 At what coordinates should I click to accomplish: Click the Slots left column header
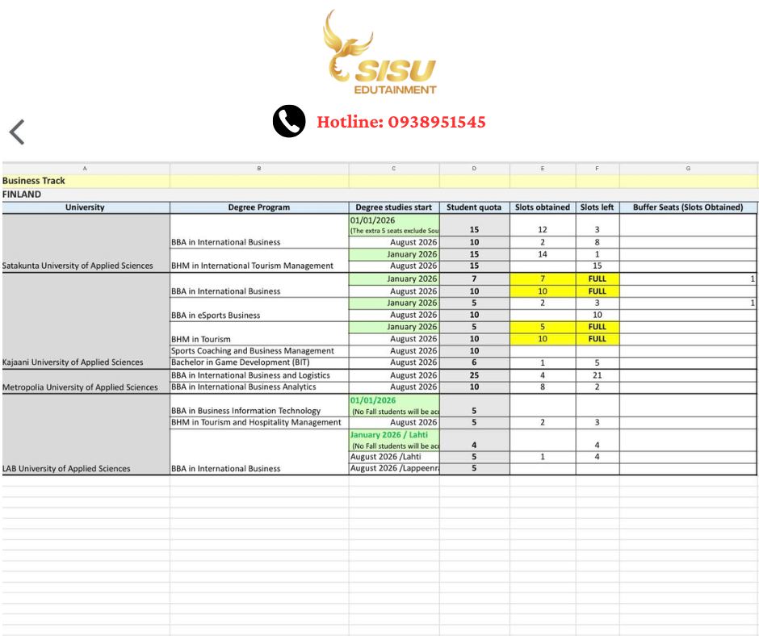597,207
